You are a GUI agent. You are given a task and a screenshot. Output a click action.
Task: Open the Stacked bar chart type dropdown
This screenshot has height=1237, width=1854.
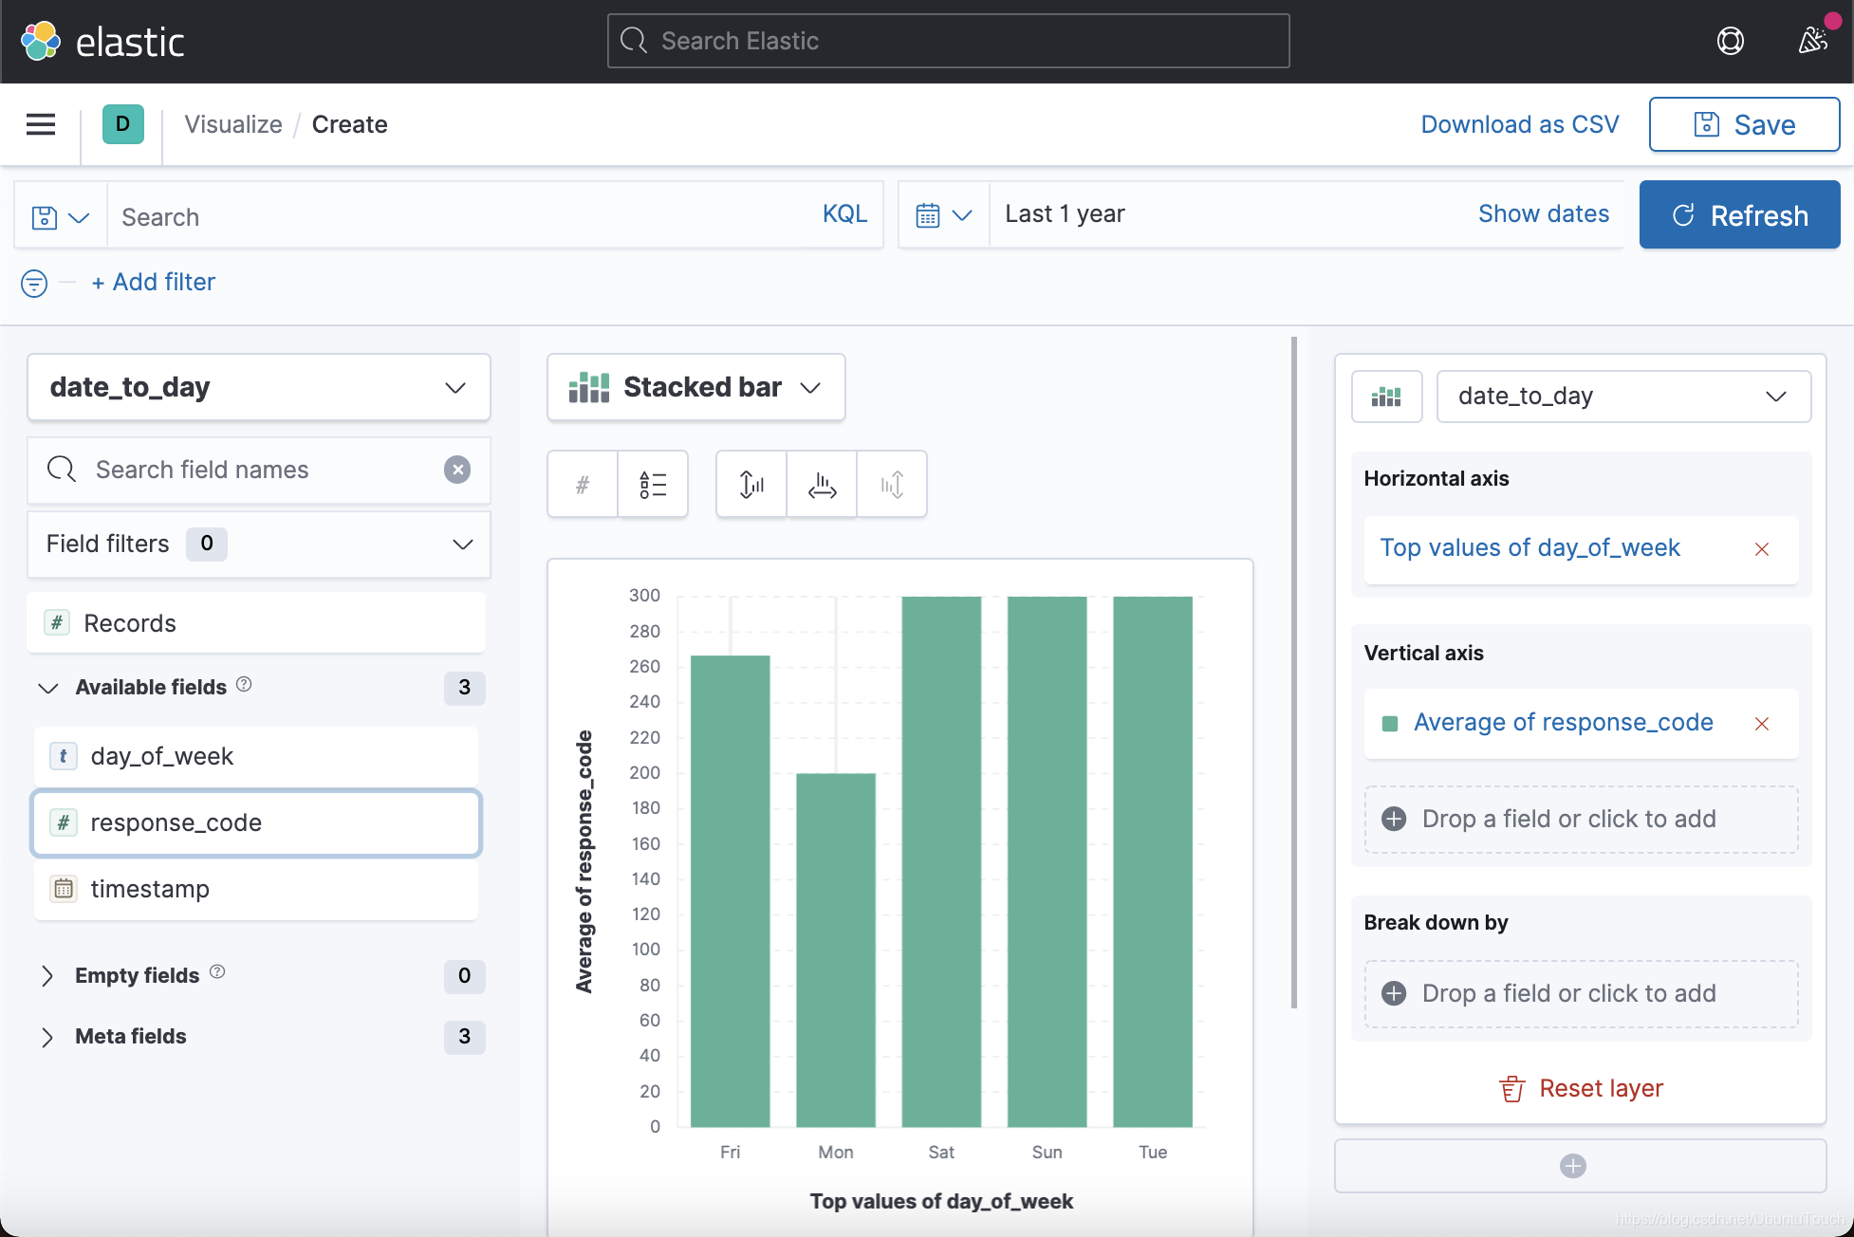[695, 387]
